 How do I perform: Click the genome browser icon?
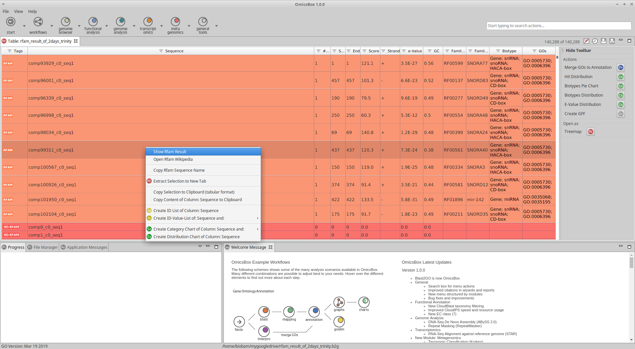pyautogui.click(x=65, y=22)
